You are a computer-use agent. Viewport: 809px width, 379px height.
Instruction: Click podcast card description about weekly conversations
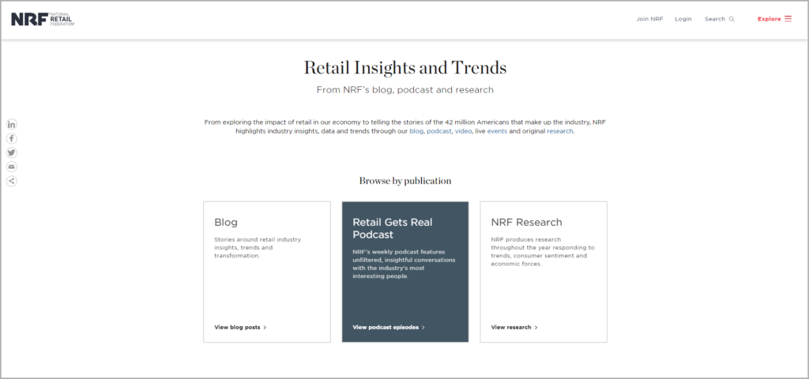(x=404, y=264)
